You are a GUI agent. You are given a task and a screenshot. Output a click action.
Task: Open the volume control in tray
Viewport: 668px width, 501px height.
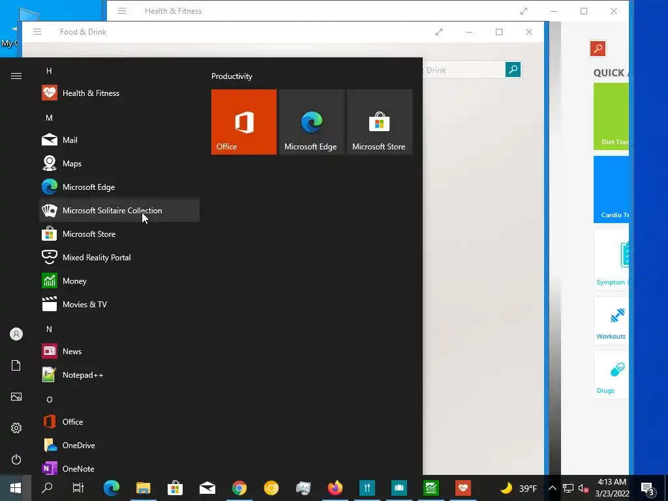[x=583, y=488]
